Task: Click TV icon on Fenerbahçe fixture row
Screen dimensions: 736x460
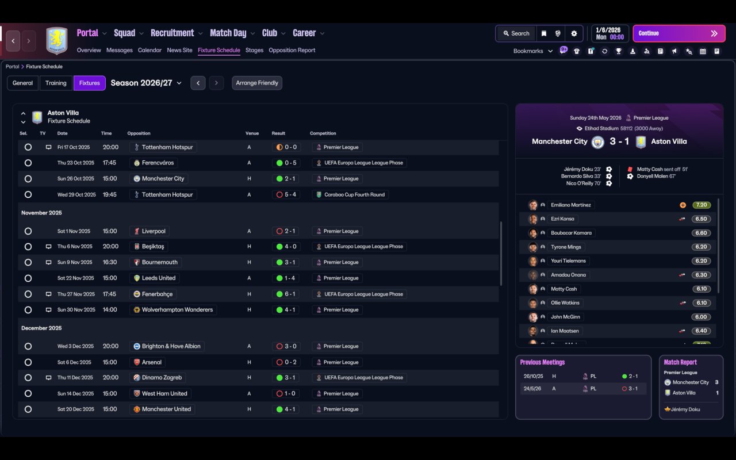Action: (49, 294)
